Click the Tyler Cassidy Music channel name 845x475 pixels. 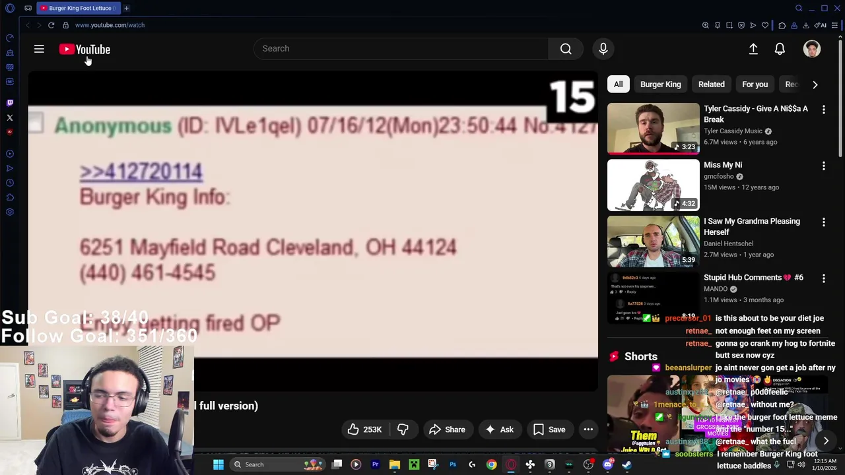coord(733,131)
